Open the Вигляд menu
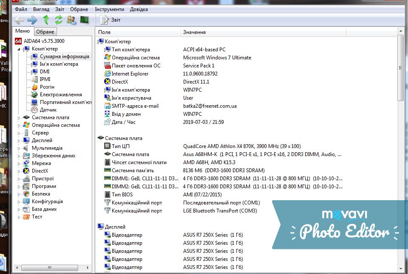408x274 pixels. [x=41, y=9]
